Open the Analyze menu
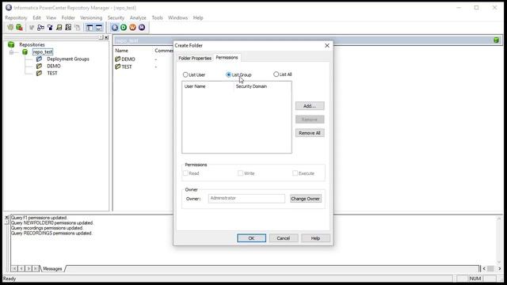507x285 pixels. (138, 17)
